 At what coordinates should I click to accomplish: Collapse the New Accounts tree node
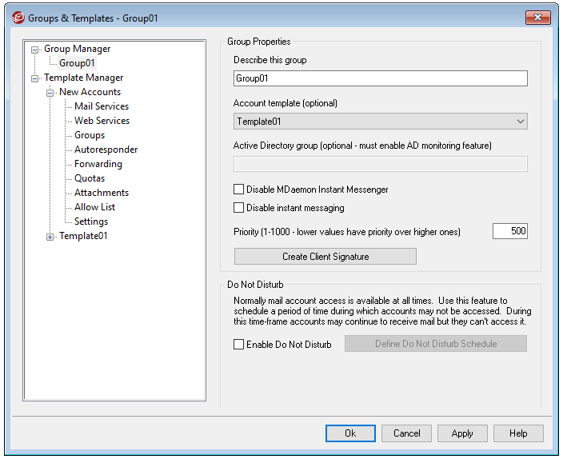[x=50, y=93]
